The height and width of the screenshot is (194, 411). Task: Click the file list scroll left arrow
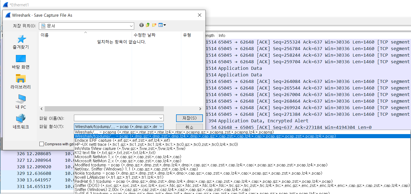coord(42,109)
